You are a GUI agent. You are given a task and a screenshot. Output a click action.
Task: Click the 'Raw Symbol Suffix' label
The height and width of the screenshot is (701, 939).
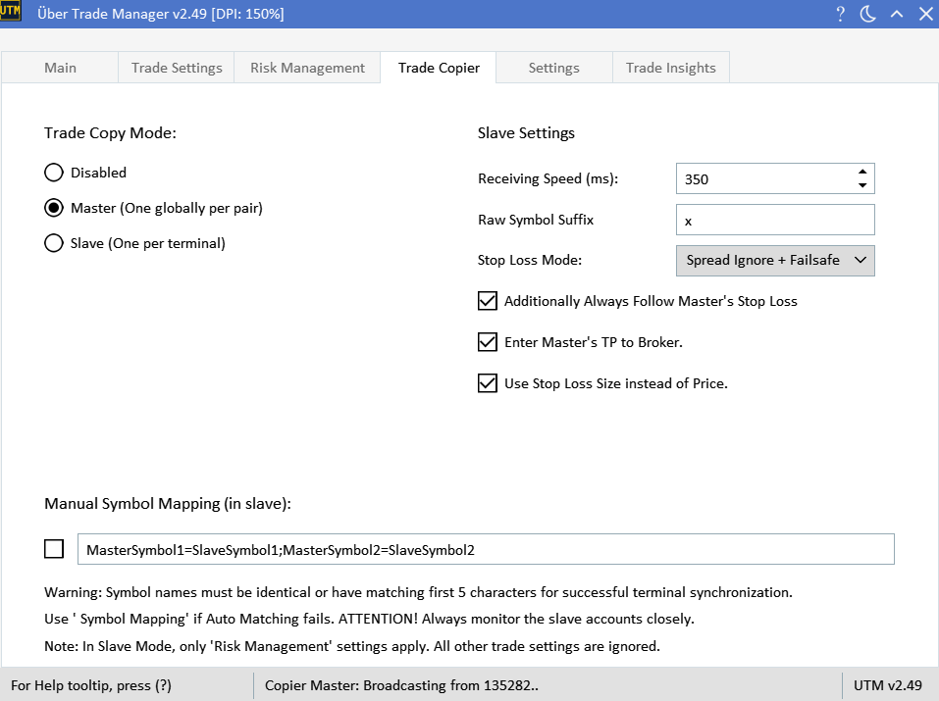point(536,220)
